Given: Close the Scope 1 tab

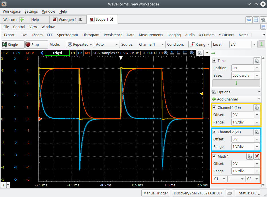Looking at the screenshot, I should pos(112,19).
